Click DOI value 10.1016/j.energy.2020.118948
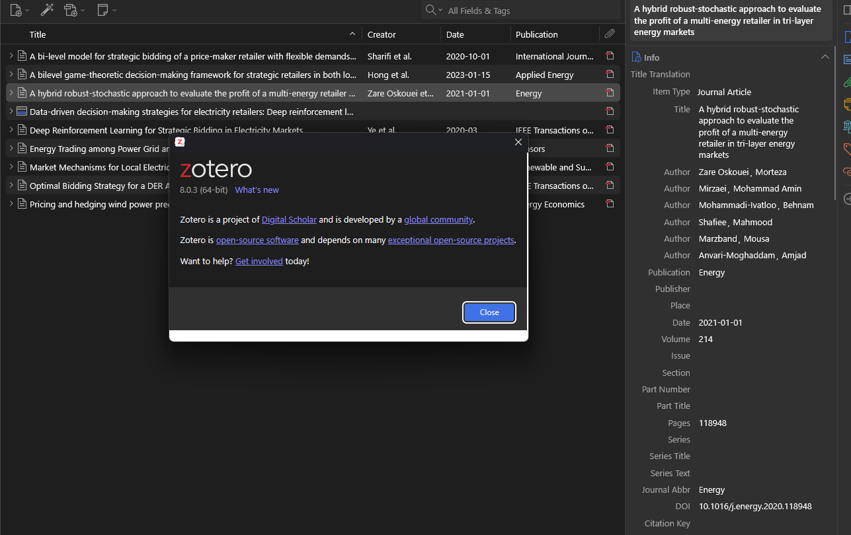The image size is (851, 535). [x=755, y=507]
